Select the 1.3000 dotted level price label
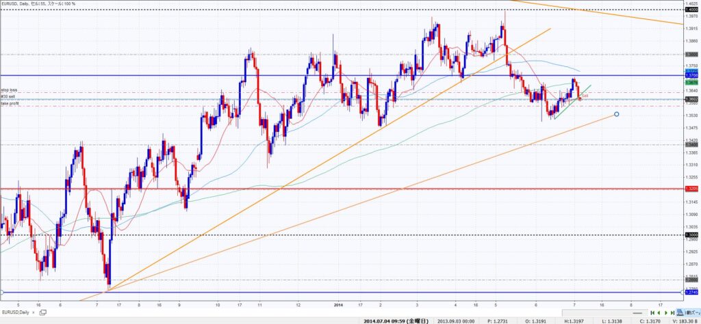This screenshot has height=324, width=701. coord(691,234)
